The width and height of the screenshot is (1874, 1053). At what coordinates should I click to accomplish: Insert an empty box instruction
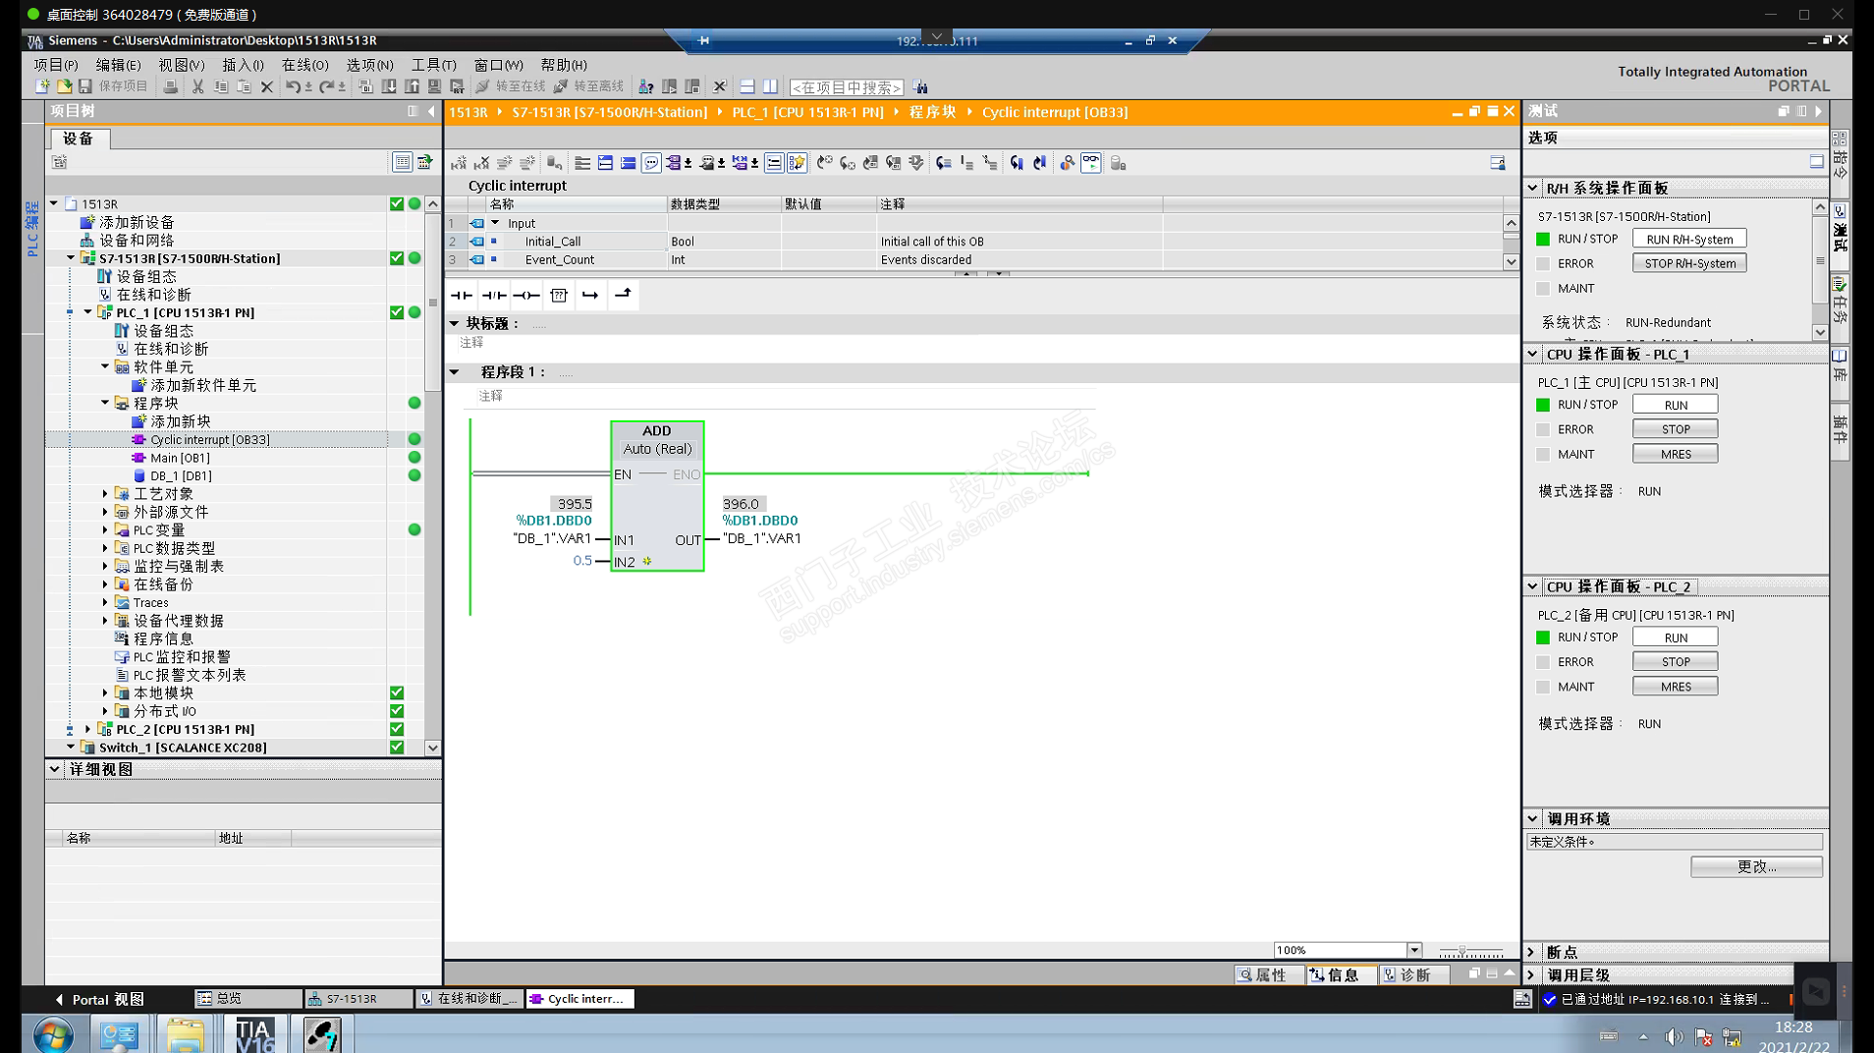(559, 295)
